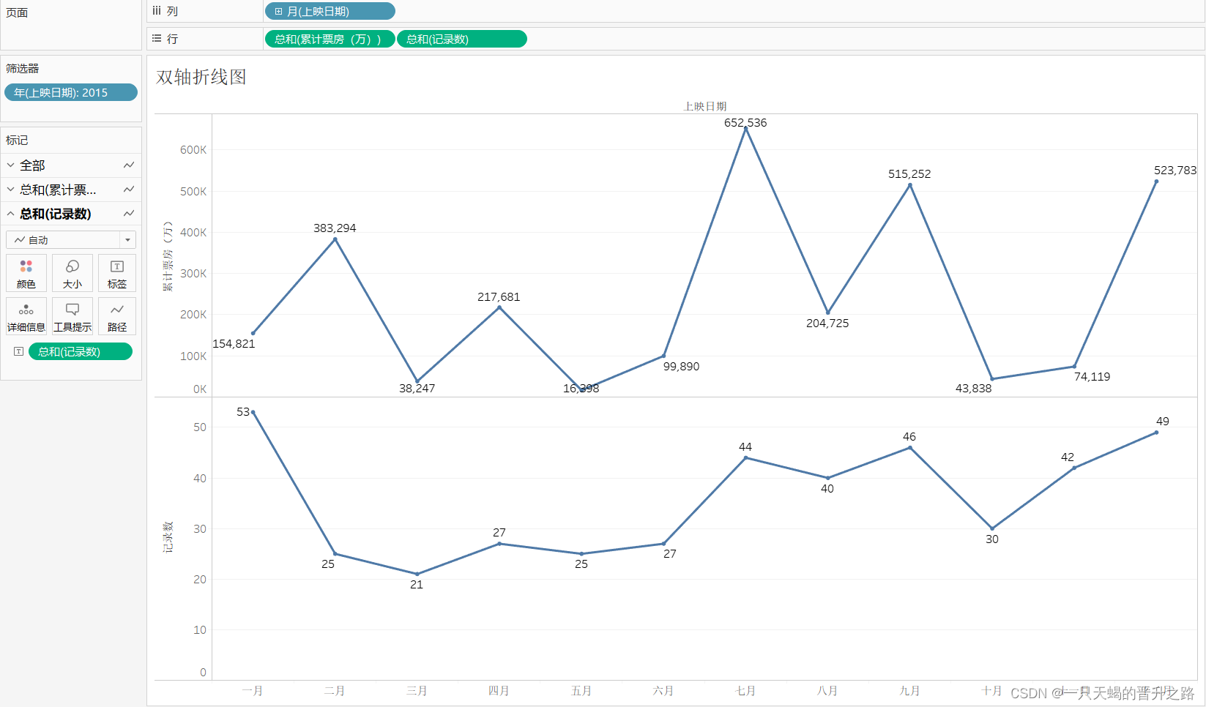1206x707 pixels.
Task: Click the 五月 axis label
Action: tap(581, 691)
